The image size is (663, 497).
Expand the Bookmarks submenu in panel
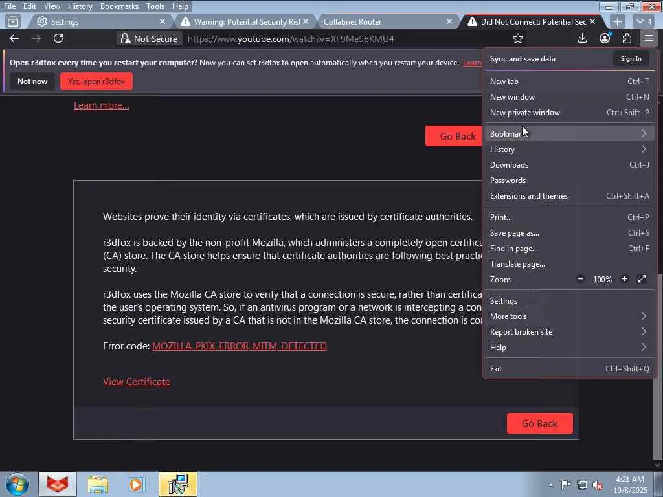tap(569, 134)
